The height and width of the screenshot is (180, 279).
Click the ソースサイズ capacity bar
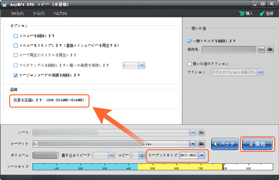pos(153,167)
